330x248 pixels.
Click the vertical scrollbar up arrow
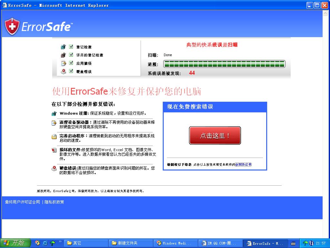[x=325, y=13]
